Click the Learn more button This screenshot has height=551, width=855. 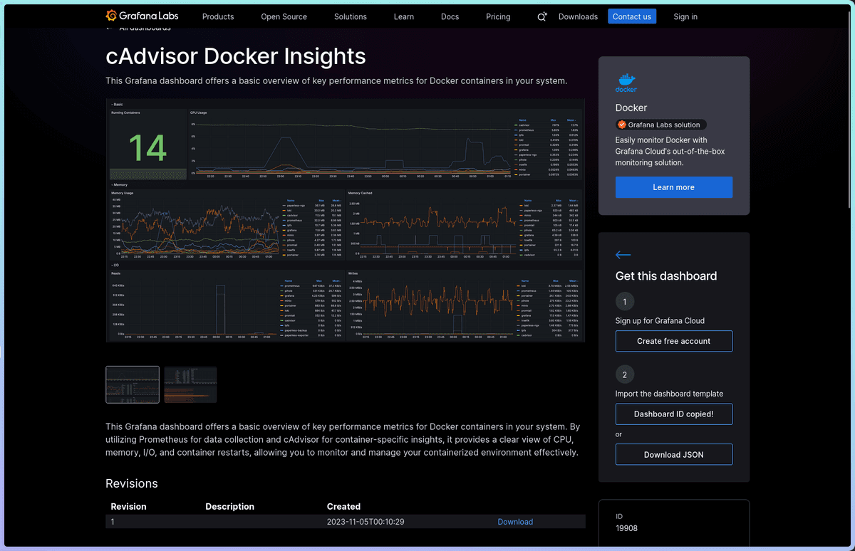click(673, 187)
